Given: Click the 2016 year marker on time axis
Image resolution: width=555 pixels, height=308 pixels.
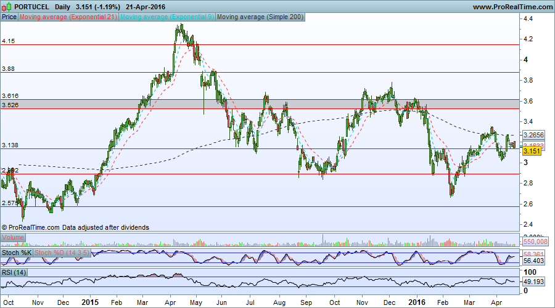Looking at the screenshot, I should pos(417,302).
